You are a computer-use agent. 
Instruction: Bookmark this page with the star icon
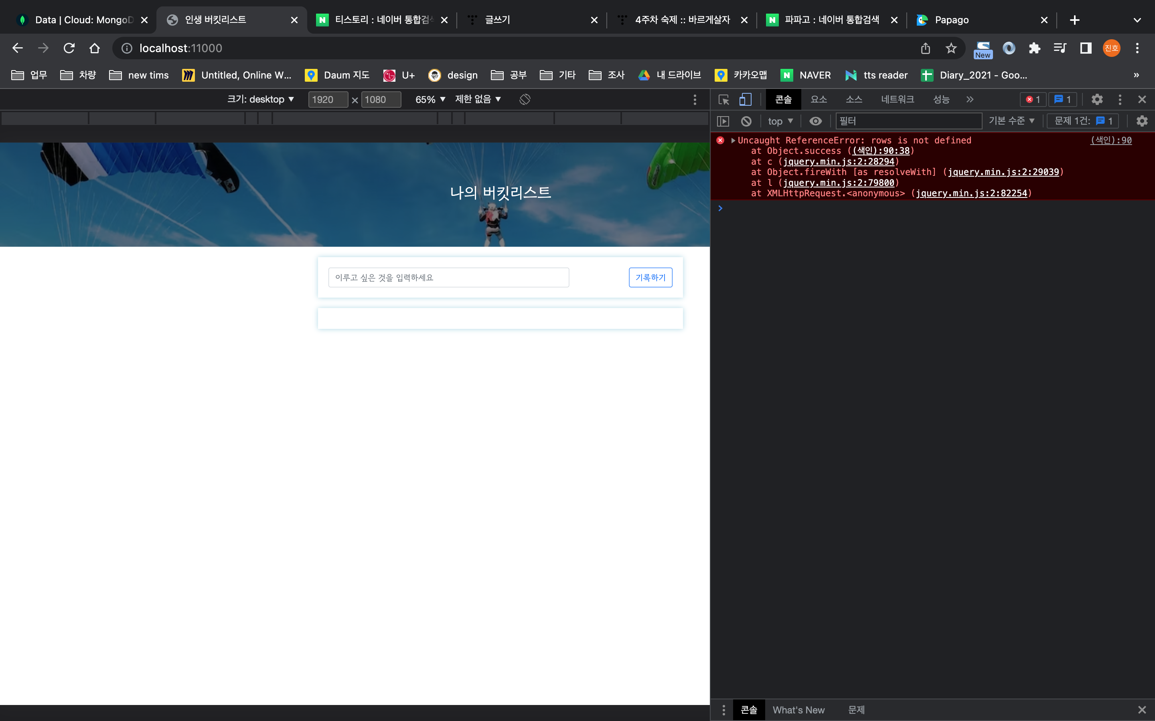coord(951,48)
